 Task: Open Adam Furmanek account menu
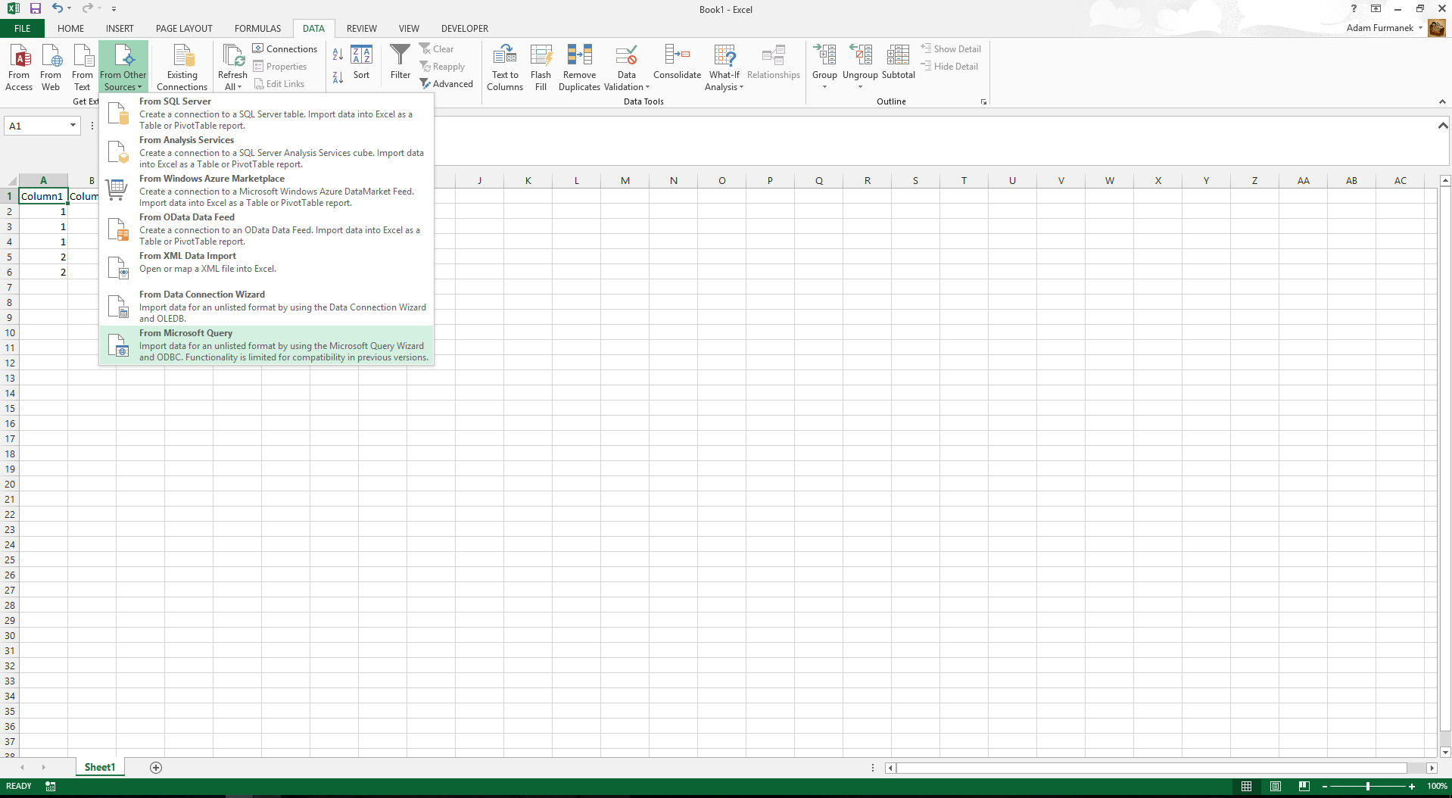coord(1385,28)
